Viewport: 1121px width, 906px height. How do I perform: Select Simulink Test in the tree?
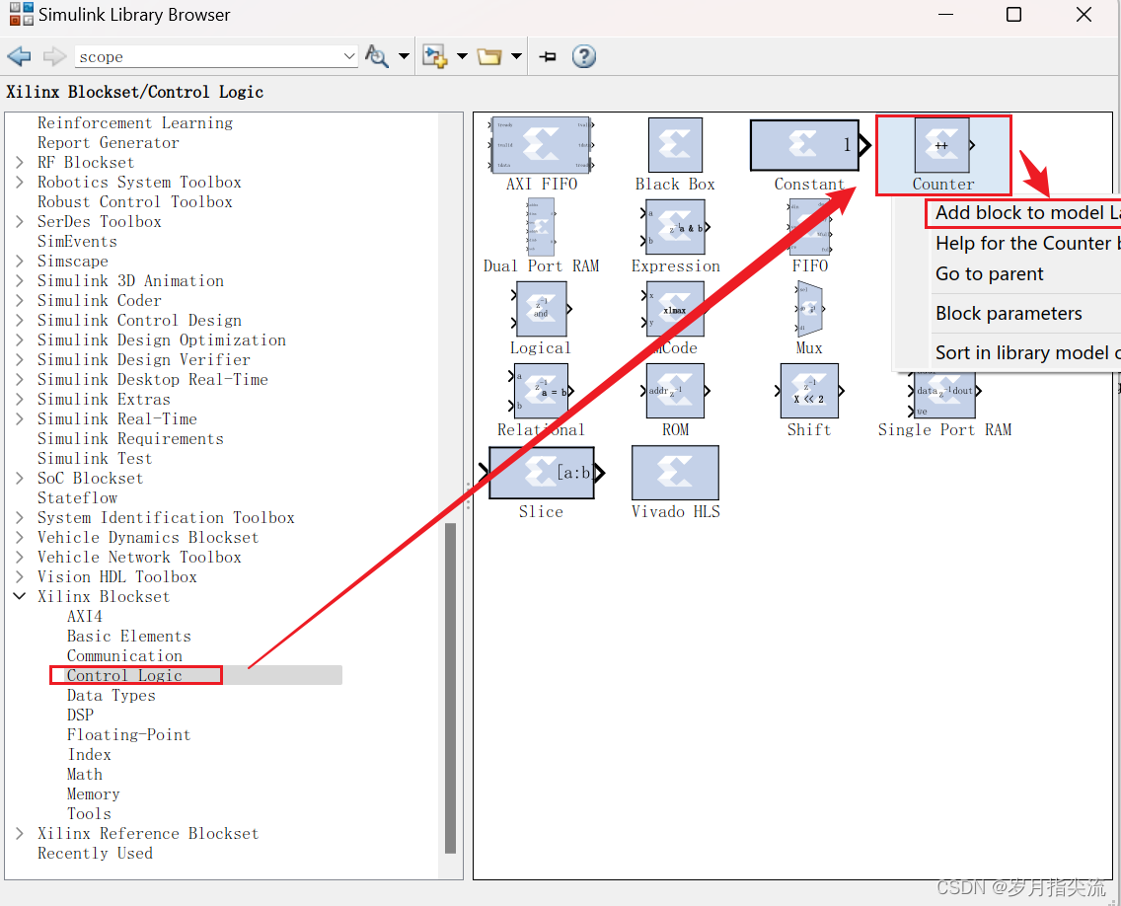95,458
